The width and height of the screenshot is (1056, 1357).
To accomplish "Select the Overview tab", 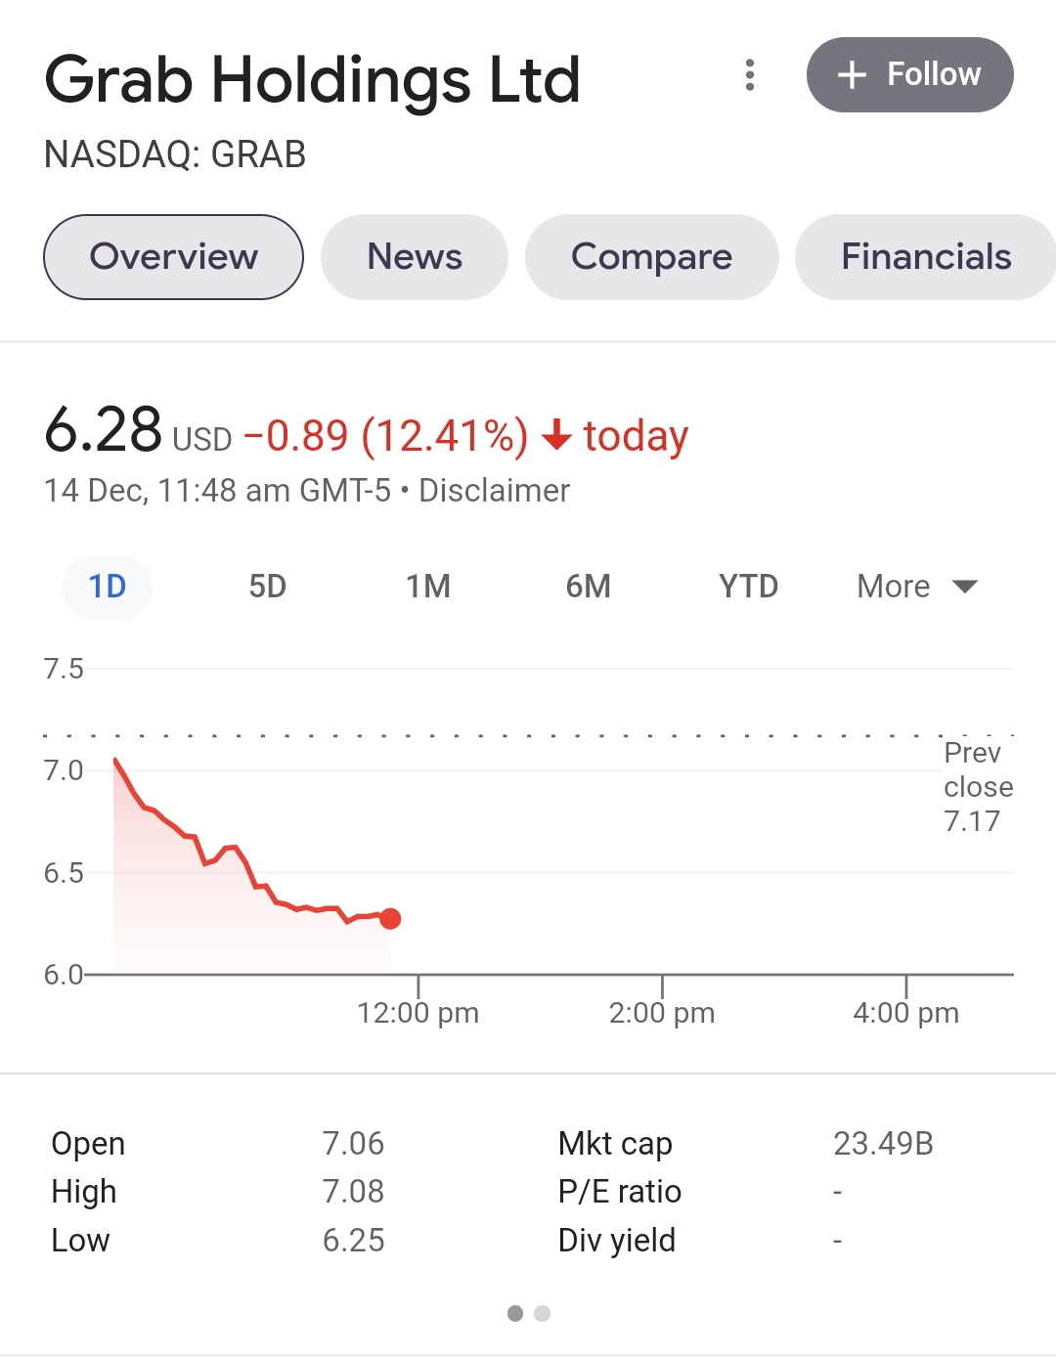I will click(173, 257).
